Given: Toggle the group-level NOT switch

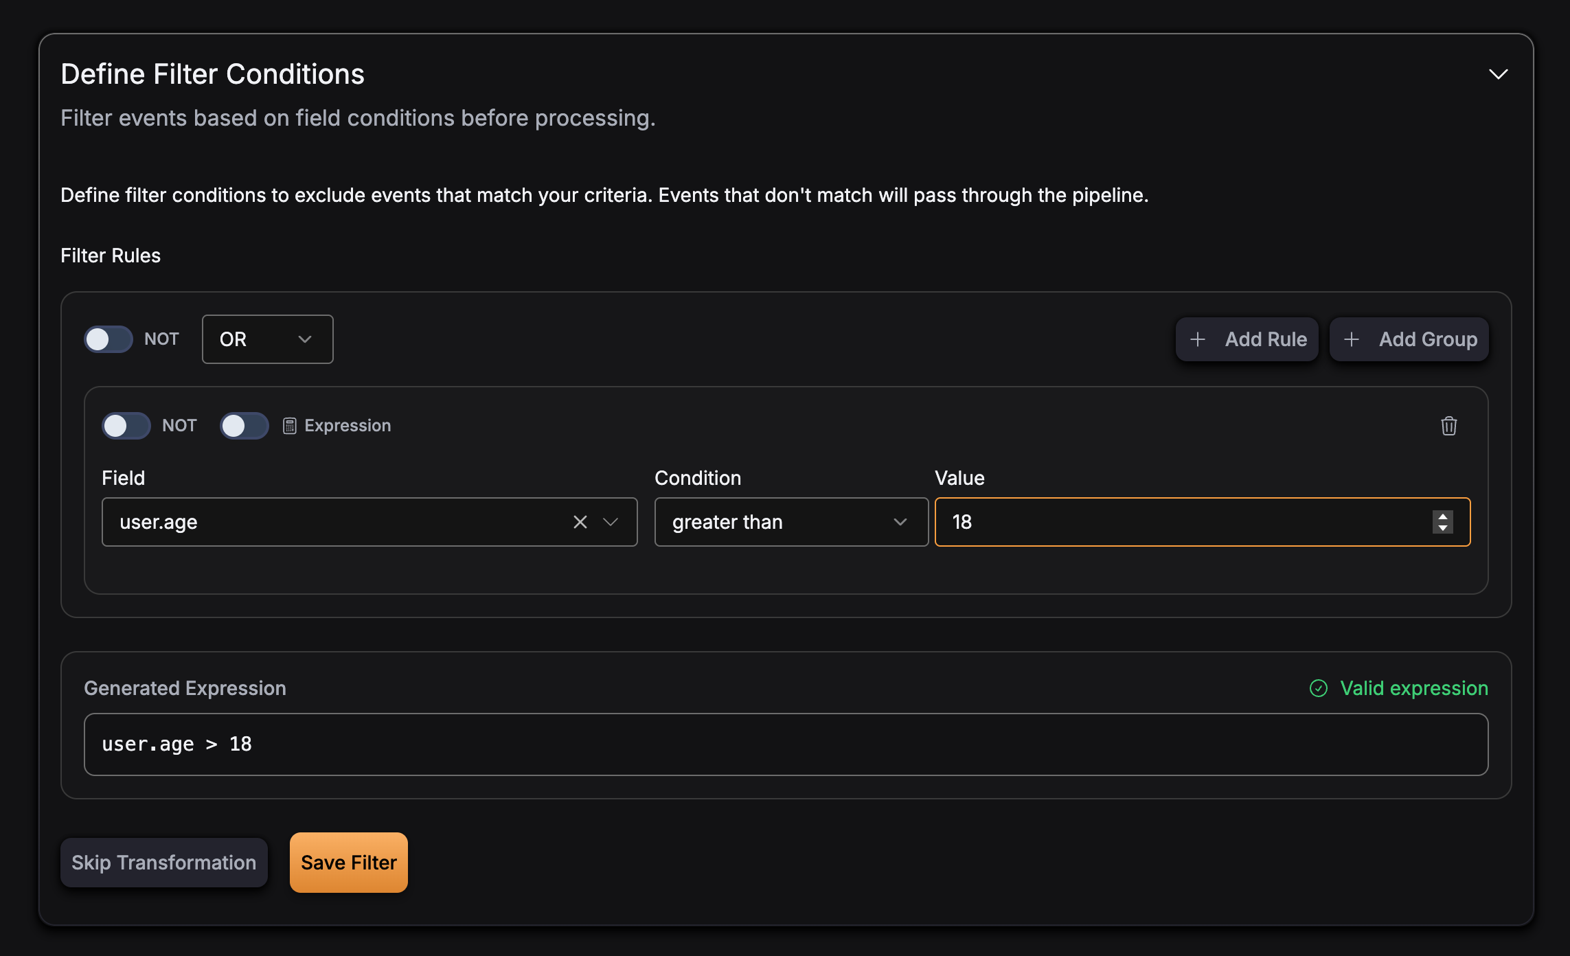Looking at the screenshot, I should 109,339.
